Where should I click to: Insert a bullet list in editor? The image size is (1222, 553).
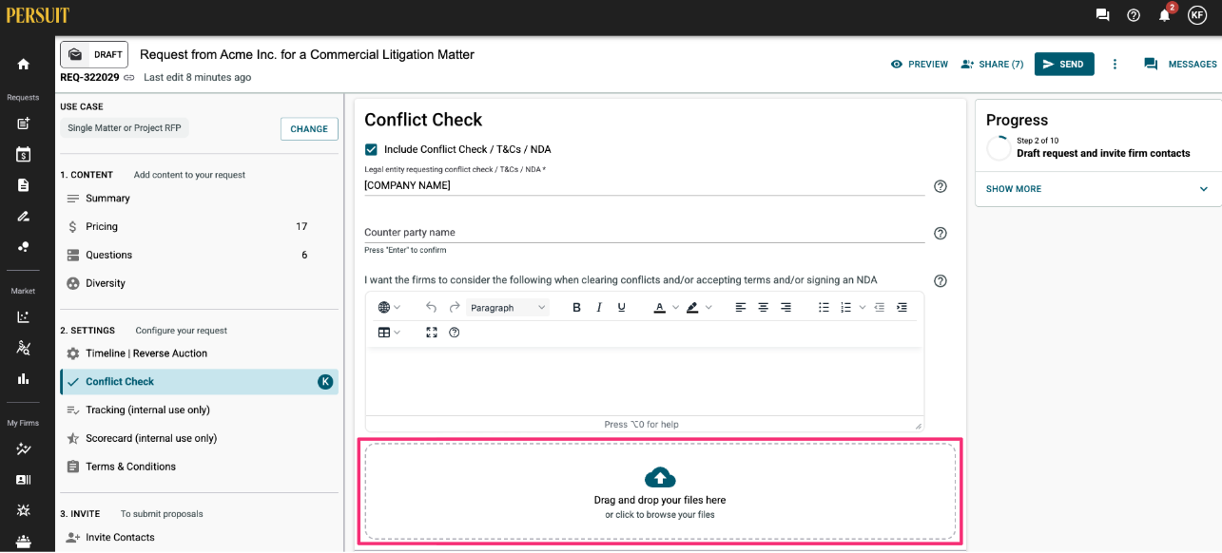click(x=824, y=307)
